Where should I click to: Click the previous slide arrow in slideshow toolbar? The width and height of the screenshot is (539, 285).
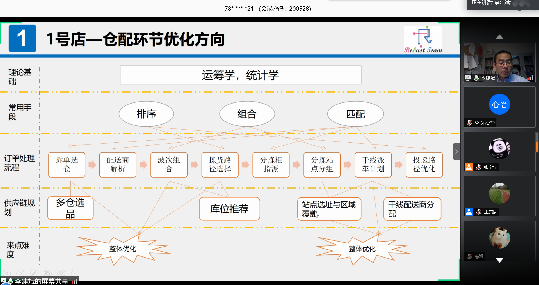coord(7,273)
